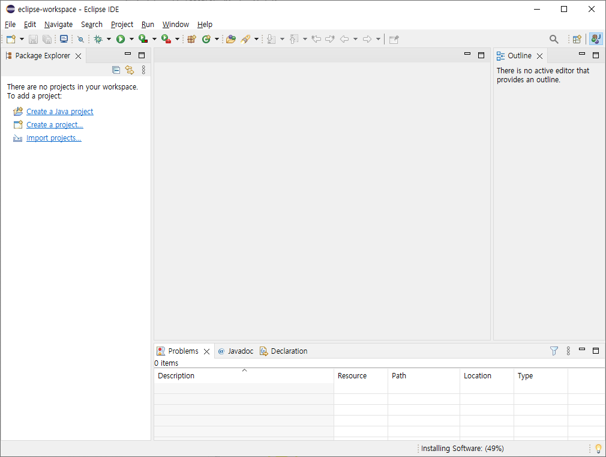
Task: Click the New Java Package icon
Action: [191, 39]
